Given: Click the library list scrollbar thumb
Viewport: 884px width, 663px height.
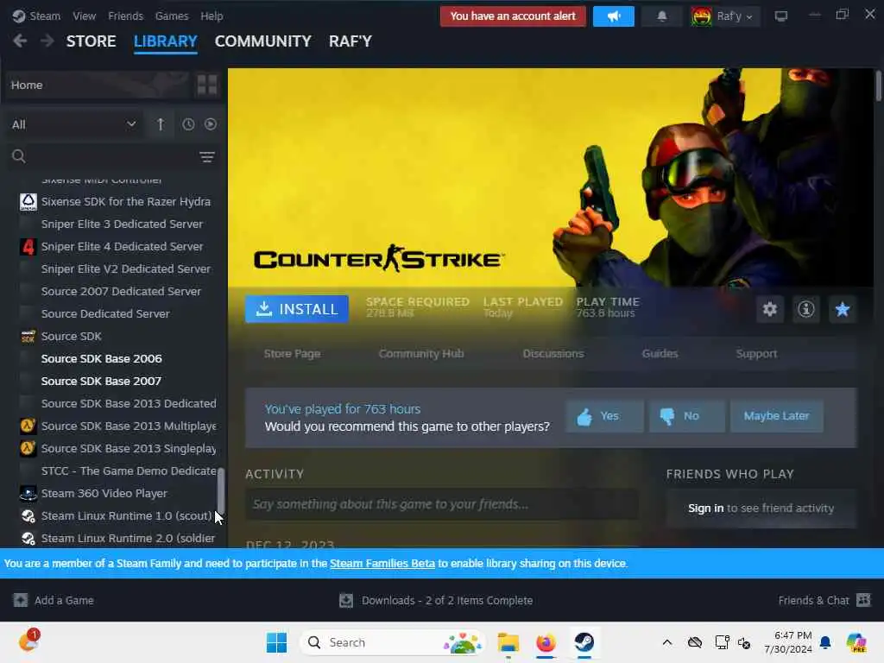Looking at the screenshot, I should pyautogui.click(x=221, y=490).
